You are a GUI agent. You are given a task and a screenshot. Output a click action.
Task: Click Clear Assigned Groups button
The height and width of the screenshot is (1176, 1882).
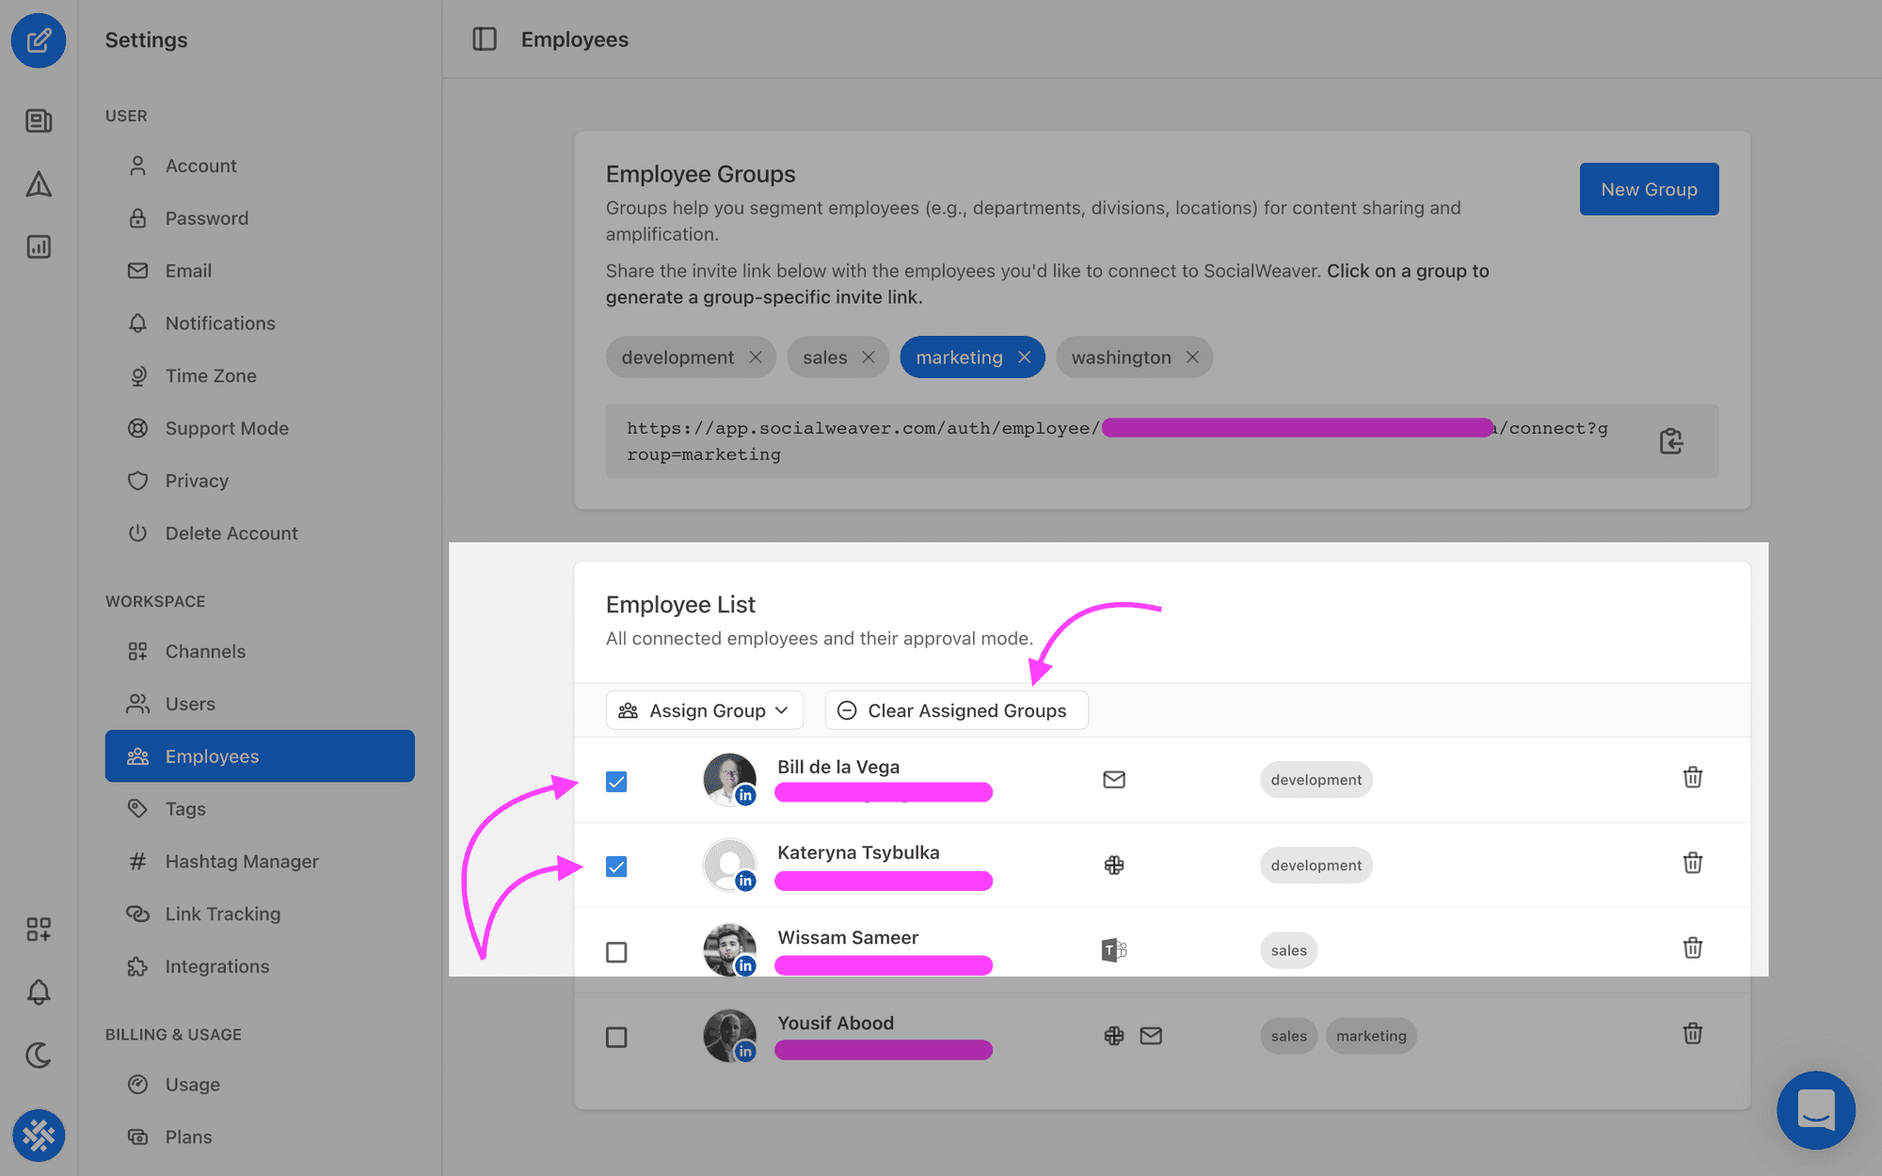956,710
